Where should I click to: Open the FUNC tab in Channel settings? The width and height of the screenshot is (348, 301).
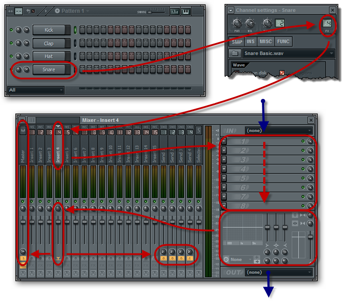tap(283, 42)
